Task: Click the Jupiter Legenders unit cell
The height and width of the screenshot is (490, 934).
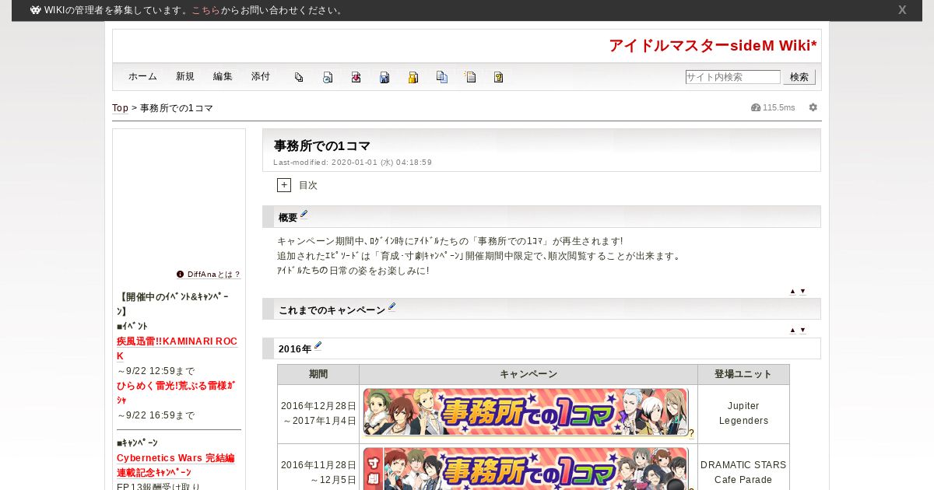Action: click(x=743, y=414)
